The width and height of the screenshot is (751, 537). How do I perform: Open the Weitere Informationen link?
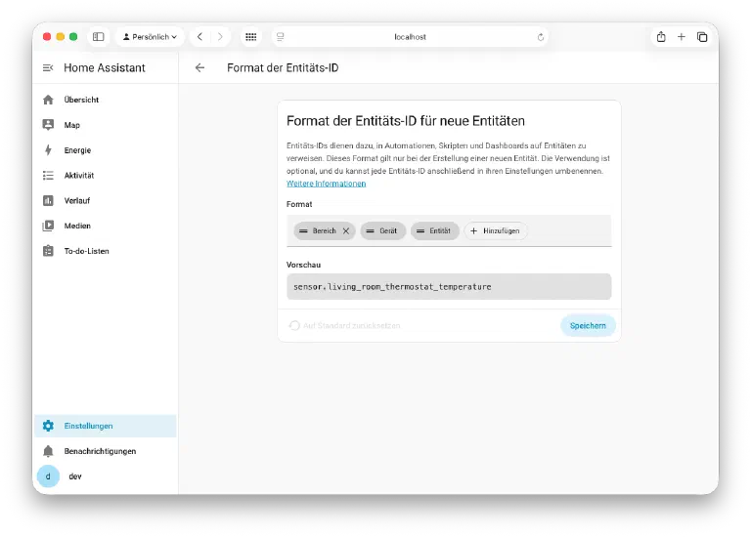click(327, 184)
